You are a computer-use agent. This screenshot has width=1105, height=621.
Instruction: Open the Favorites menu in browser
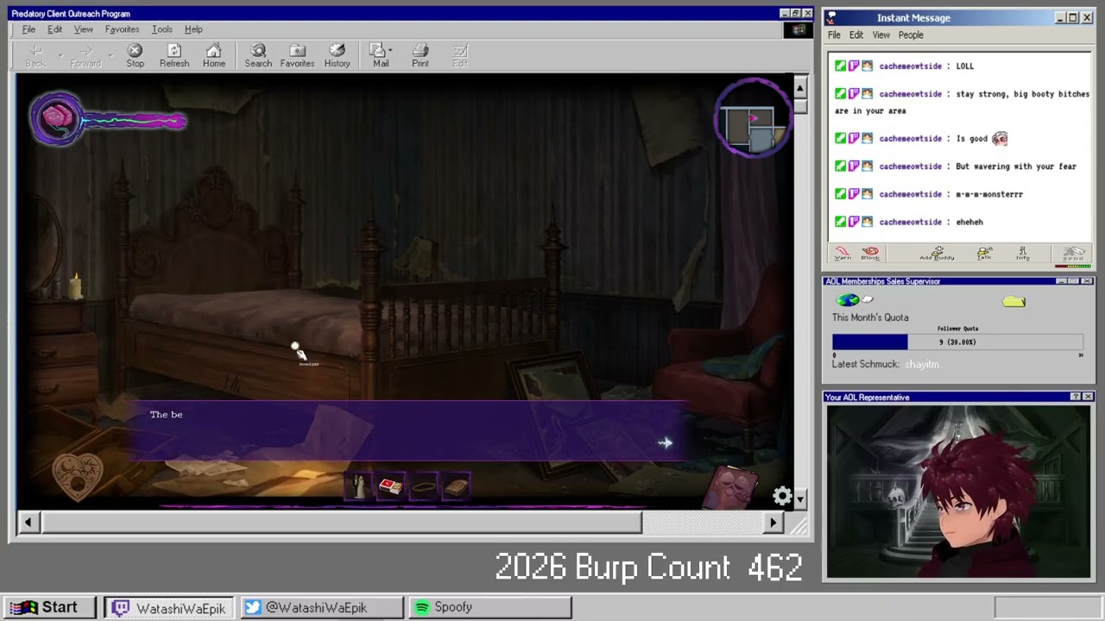coord(122,29)
